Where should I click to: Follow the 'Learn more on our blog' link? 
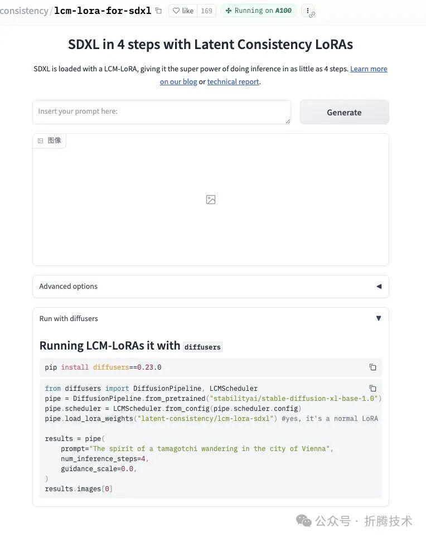coord(369,69)
